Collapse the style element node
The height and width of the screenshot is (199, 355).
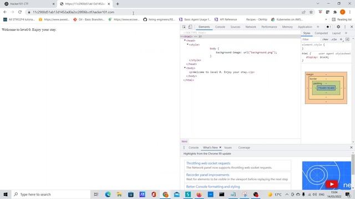(x=187, y=44)
